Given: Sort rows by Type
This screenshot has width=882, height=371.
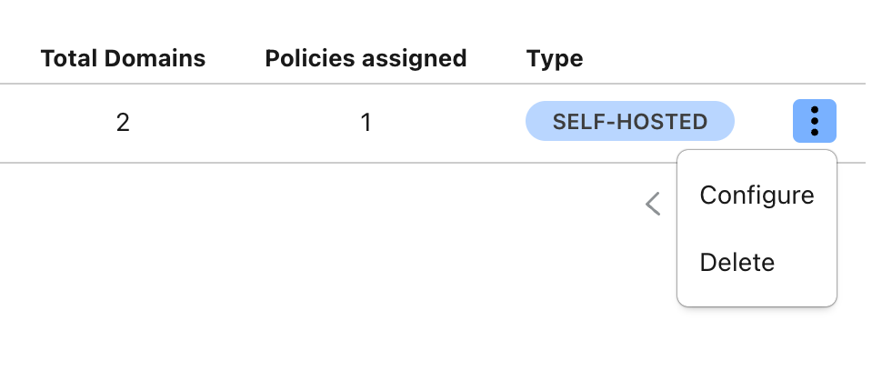Looking at the screenshot, I should click(555, 58).
